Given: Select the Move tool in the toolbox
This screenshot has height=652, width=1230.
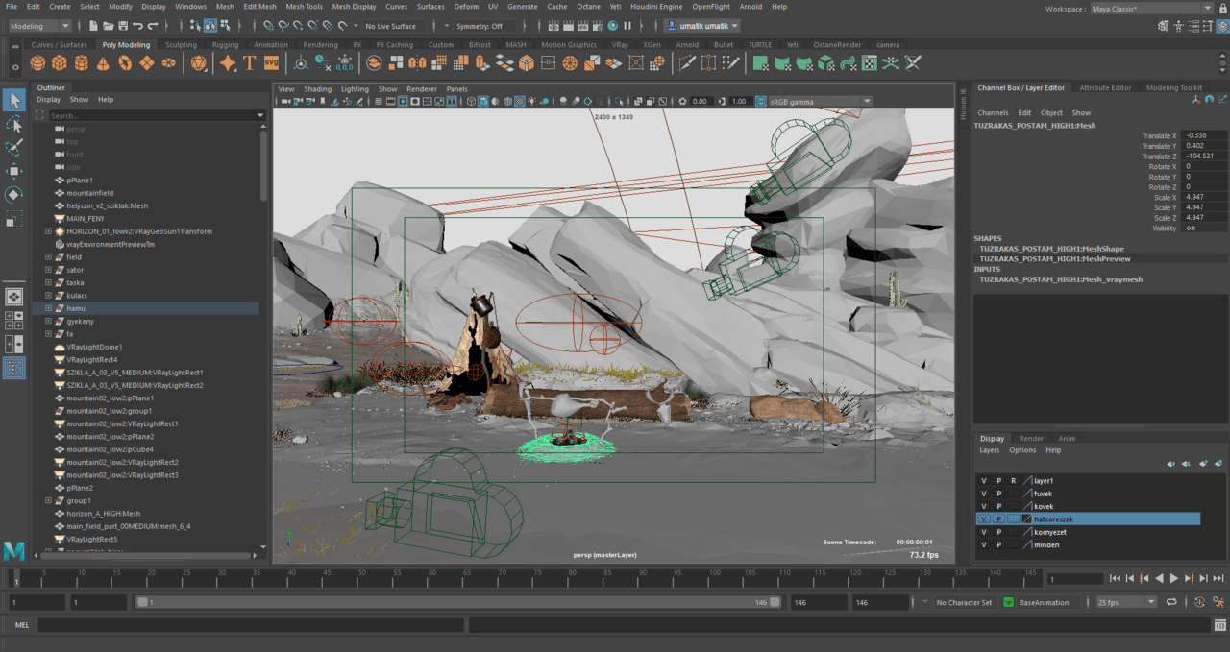Looking at the screenshot, I should click(14, 171).
